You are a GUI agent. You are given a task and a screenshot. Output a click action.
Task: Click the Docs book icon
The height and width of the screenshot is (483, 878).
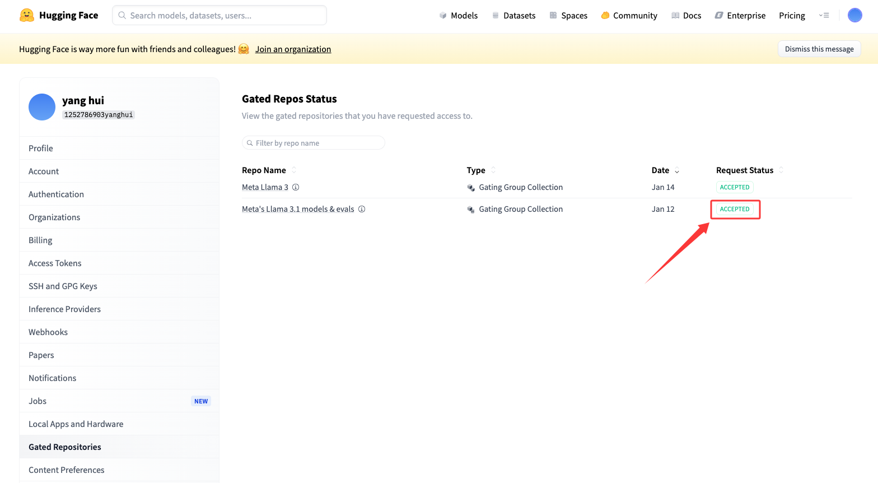tap(675, 16)
